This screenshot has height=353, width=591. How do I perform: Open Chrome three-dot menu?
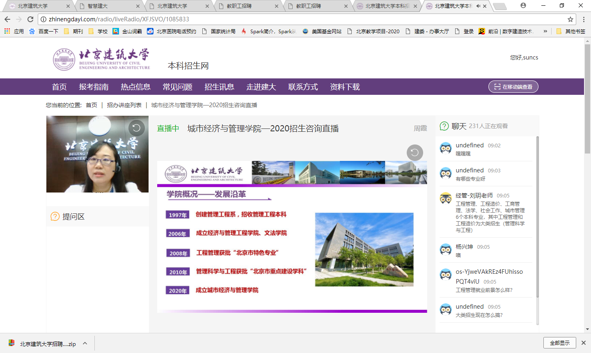point(584,19)
